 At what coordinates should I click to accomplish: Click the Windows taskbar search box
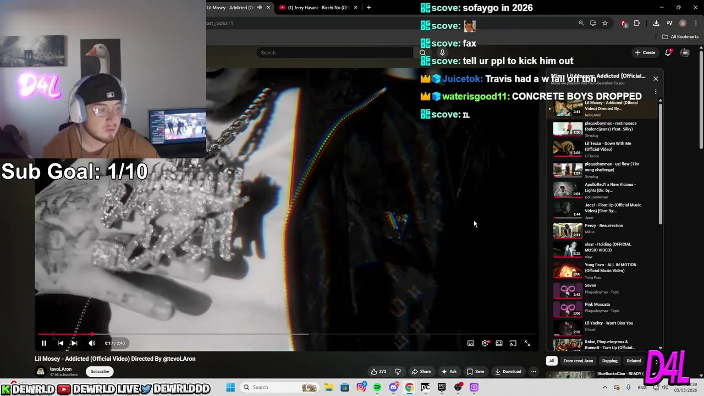pos(280,387)
